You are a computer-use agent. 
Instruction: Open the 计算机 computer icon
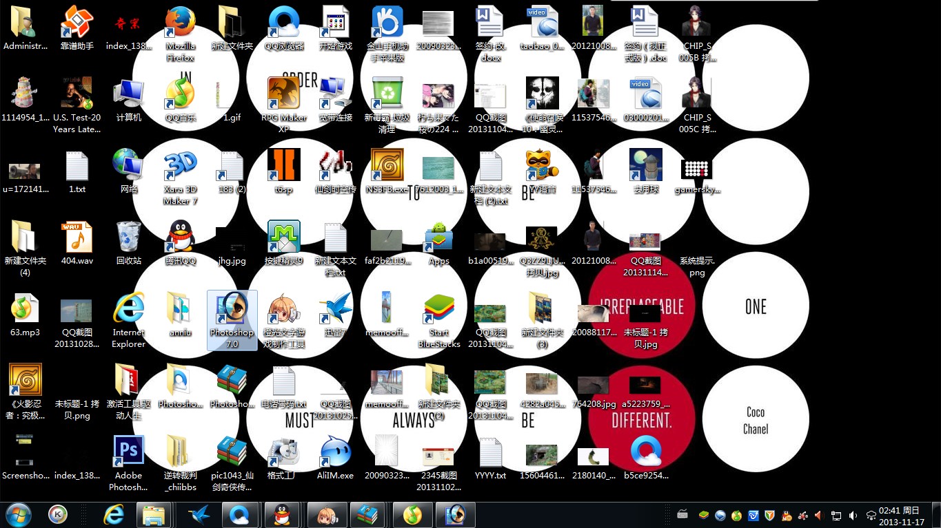[129, 100]
